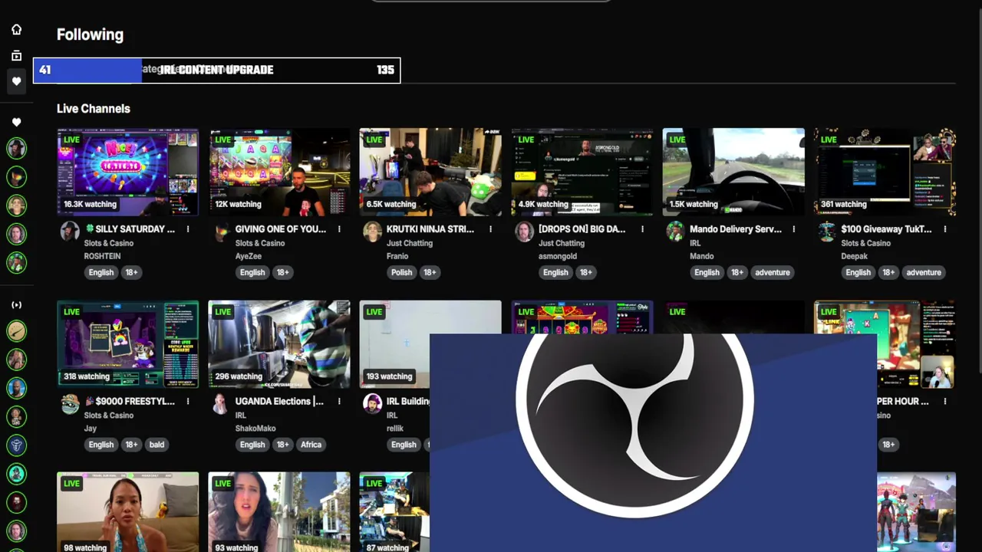This screenshot has width=982, height=552.
Task: Open the $9000 FREESTYL stream title
Action: pos(129,401)
